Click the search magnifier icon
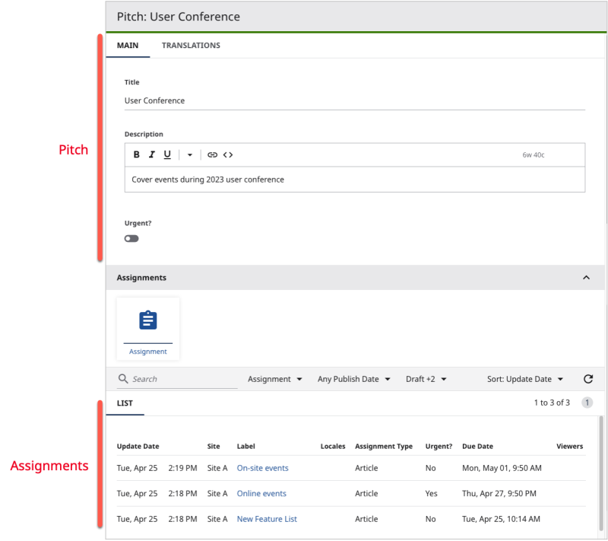Viewport: 608px width, 541px height. pyautogui.click(x=123, y=378)
